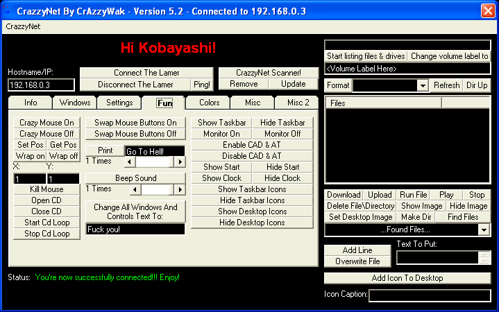The image size is (499, 312).
Task: Click the Monitor Off button
Action: point(282,134)
